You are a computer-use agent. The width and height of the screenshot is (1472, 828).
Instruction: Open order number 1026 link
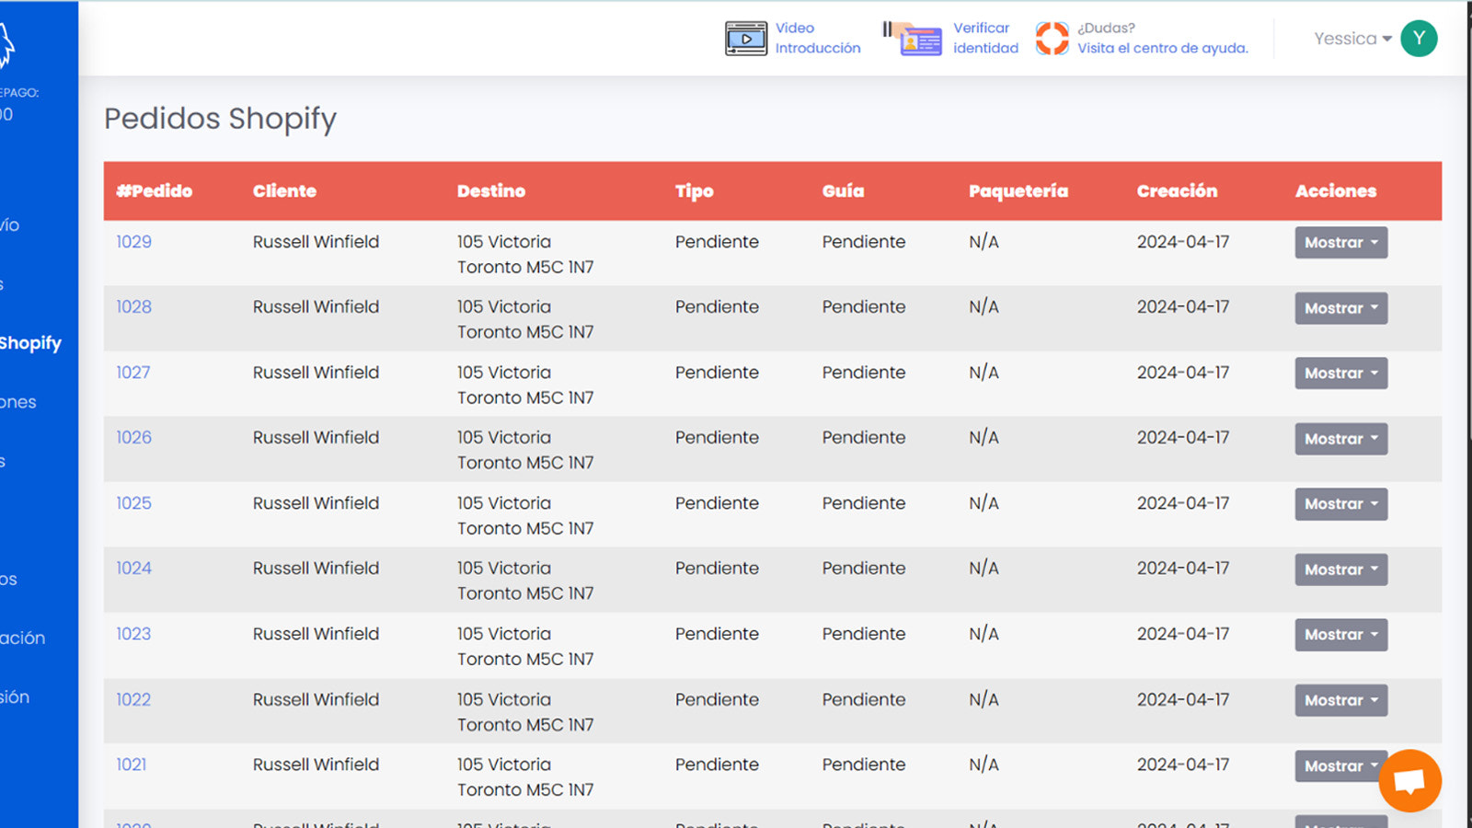(133, 438)
